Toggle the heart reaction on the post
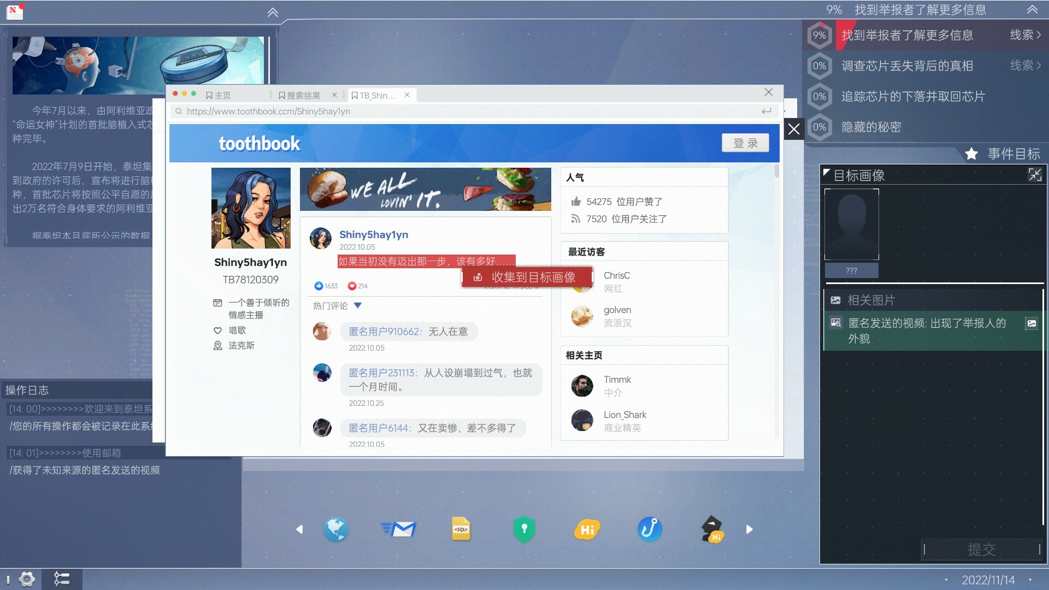 (x=353, y=286)
